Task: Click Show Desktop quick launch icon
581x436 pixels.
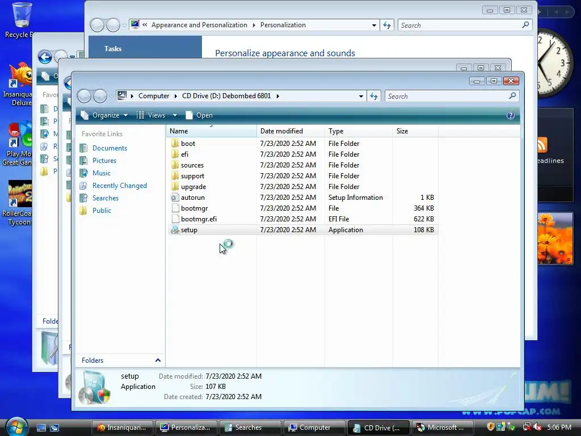Action: 41,428
